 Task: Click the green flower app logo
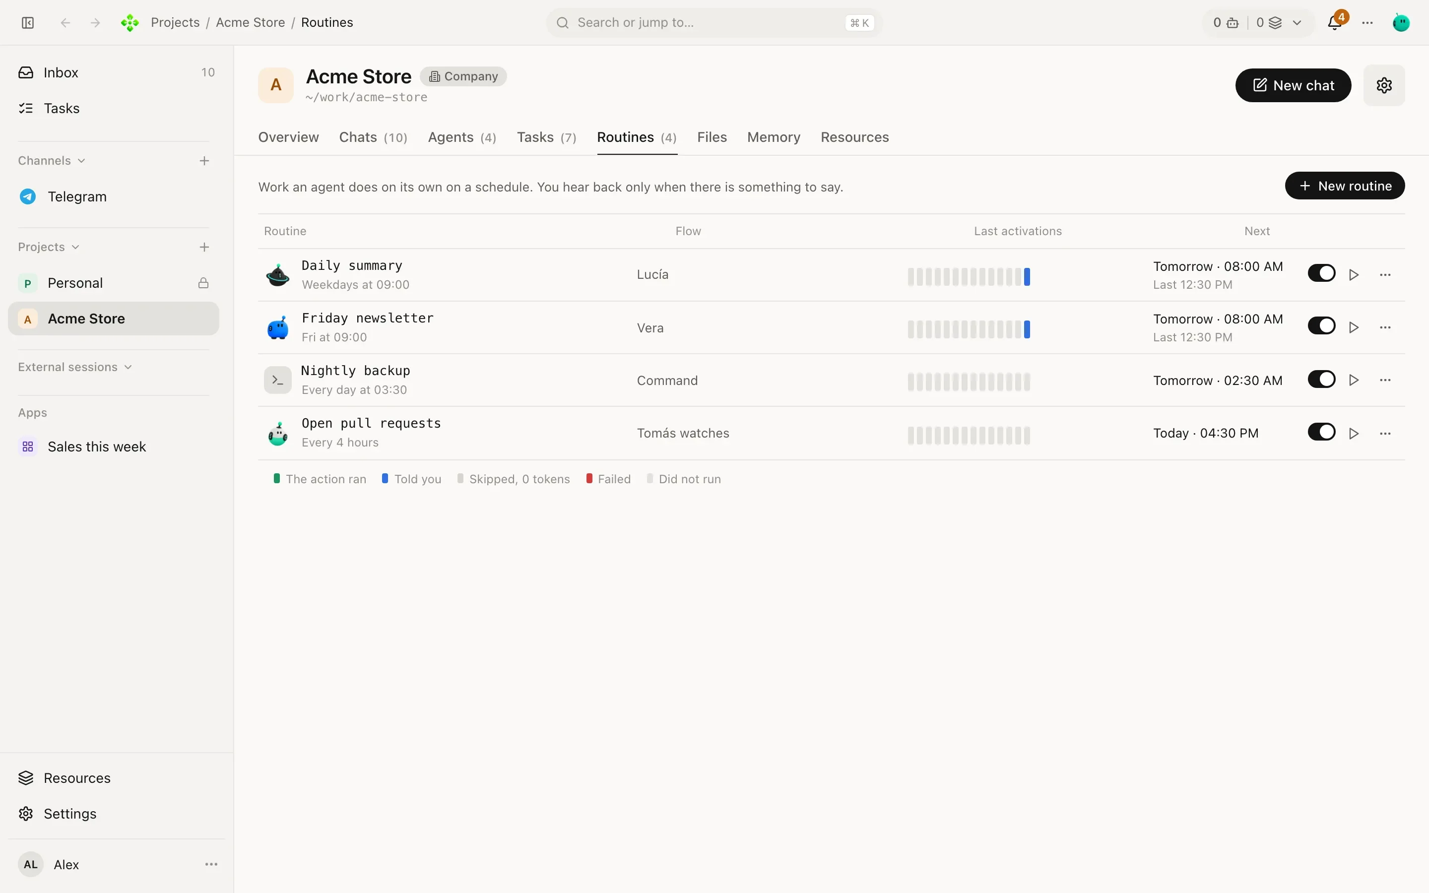pos(130,22)
